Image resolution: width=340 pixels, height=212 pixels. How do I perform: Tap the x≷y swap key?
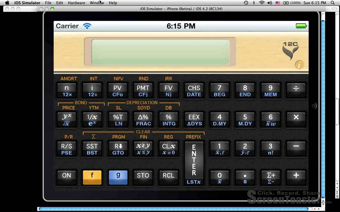click(143, 149)
